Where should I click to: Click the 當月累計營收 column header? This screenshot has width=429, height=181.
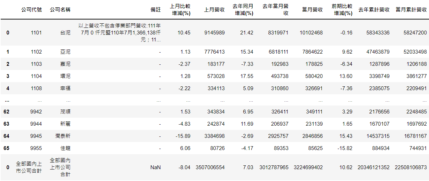pyautogui.click(x=411, y=10)
